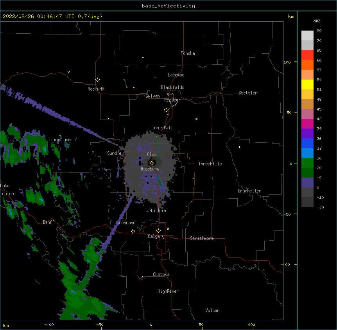Select the 54 dBZ yellow legend swatch
The height and width of the screenshot is (330, 337).
(x=307, y=84)
